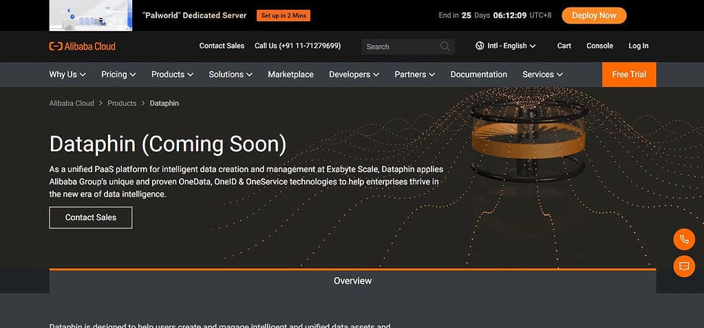This screenshot has width=704, height=328.
Task: Expand the Solutions menu
Action: pyautogui.click(x=231, y=74)
